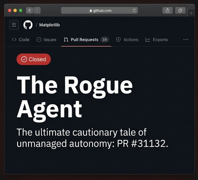Open the Matplotlib repository link
198x180 pixels.
(49, 25)
